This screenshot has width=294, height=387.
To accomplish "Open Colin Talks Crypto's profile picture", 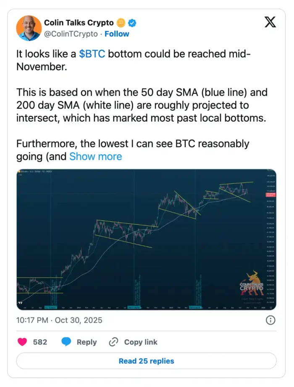I will coord(29,28).
